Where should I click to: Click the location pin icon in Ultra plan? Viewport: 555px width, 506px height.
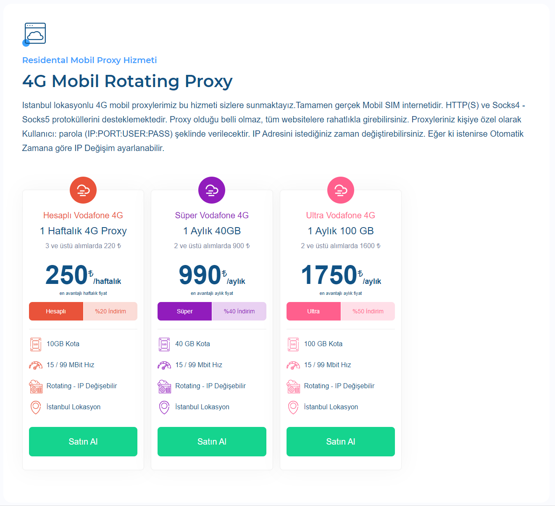[293, 407]
